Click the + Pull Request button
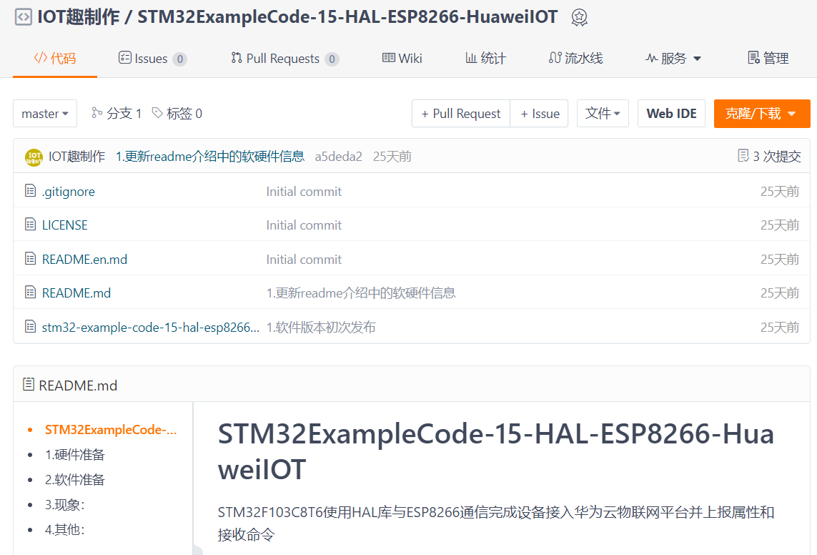Screen dimensions: 817x555 point(460,114)
